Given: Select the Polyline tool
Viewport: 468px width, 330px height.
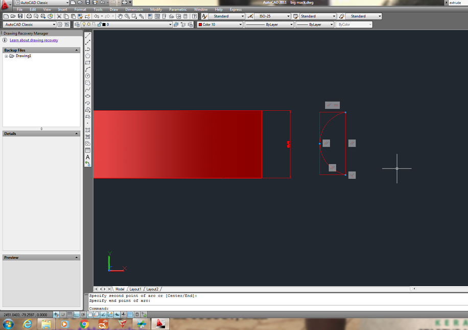Looking at the screenshot, I should click(x=88, y=49).
